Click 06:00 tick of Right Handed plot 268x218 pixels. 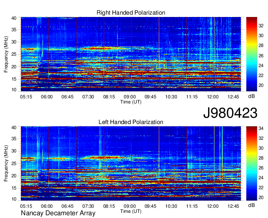(x=47, y=97)
